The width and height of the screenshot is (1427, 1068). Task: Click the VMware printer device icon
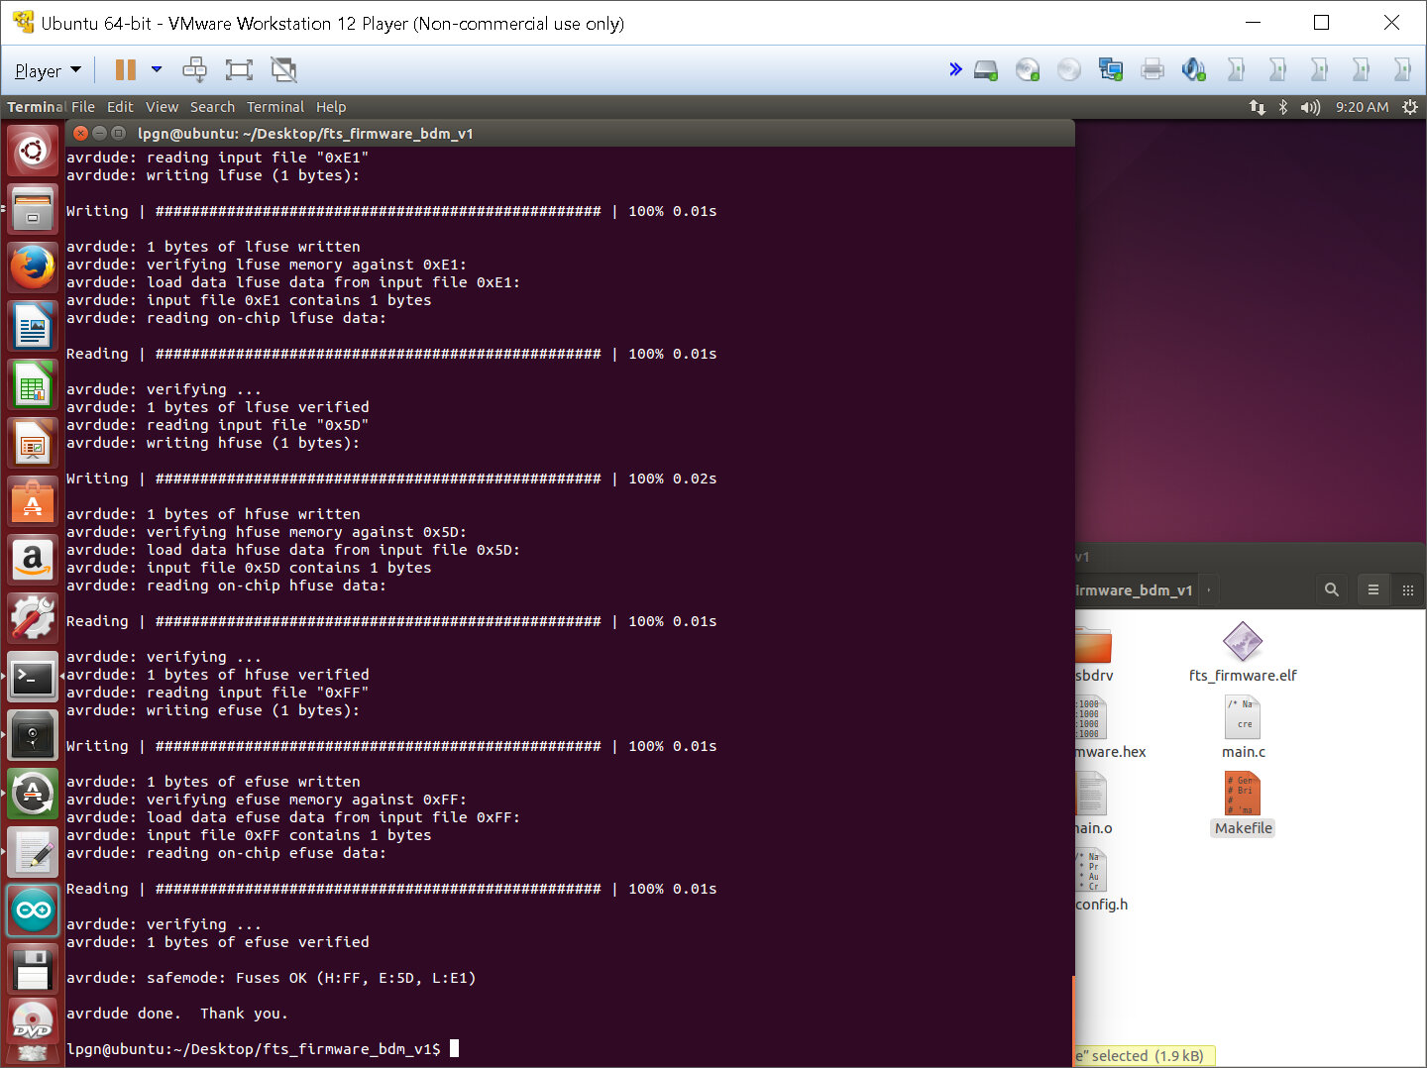(x=1153, y=69)
